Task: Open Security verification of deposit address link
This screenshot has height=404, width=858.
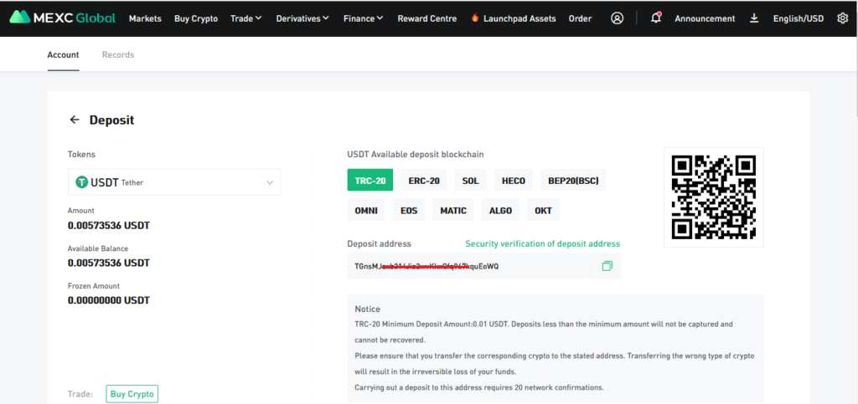Action: [x=542, y=244]
